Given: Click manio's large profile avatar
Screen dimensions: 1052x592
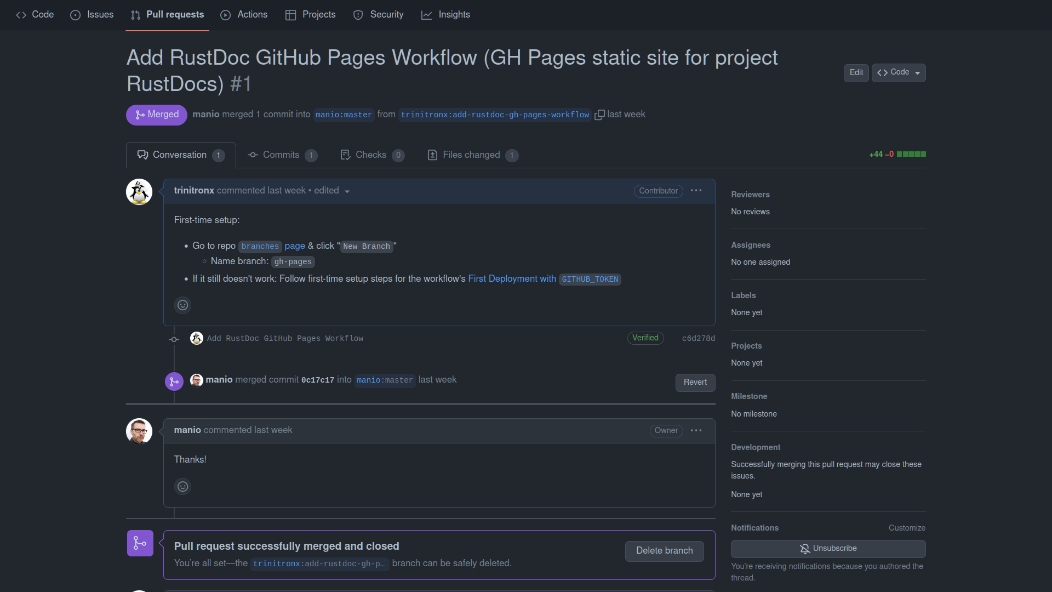Looking at the screenshot, I should (x=139, y=431).
